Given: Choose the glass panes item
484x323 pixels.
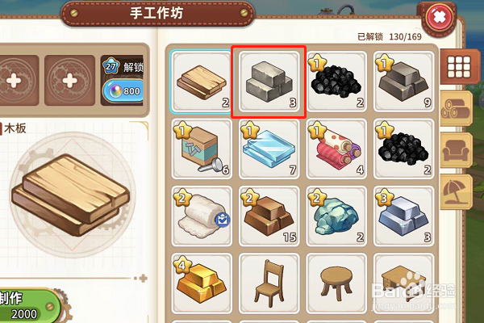Looking at the screenshot, I should tap(269, 149).
